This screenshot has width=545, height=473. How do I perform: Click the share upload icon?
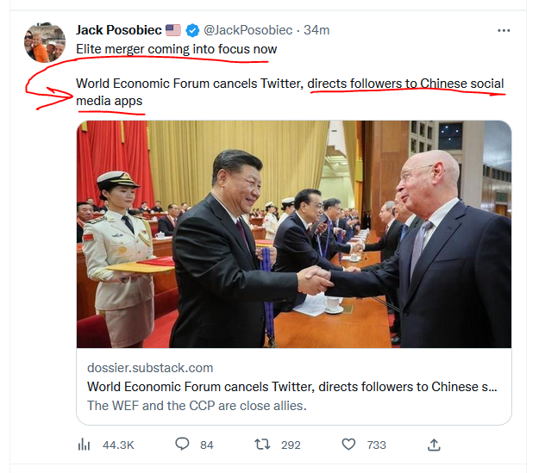tap(435, 445)
